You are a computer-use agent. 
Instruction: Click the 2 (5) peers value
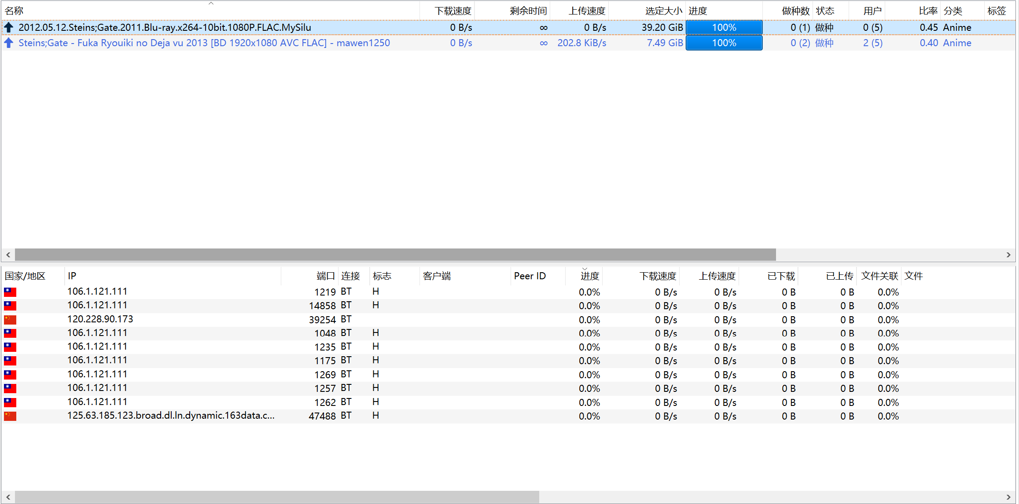tap(873, 43)
